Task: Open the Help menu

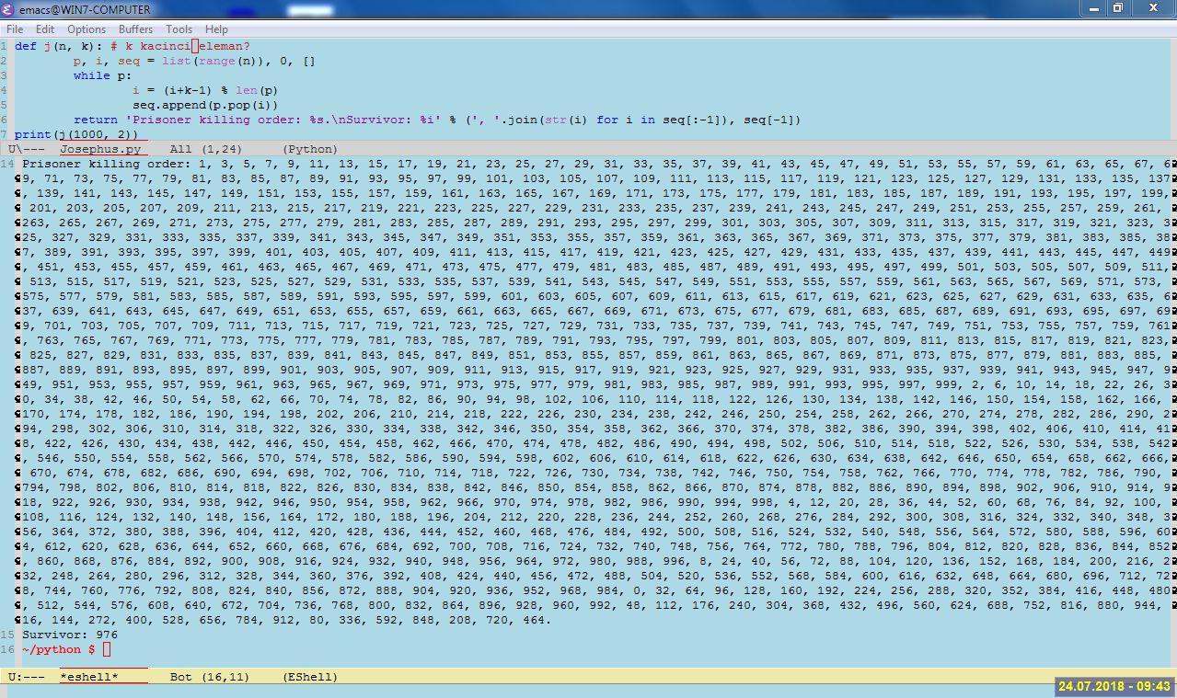Action: [216, 29]
